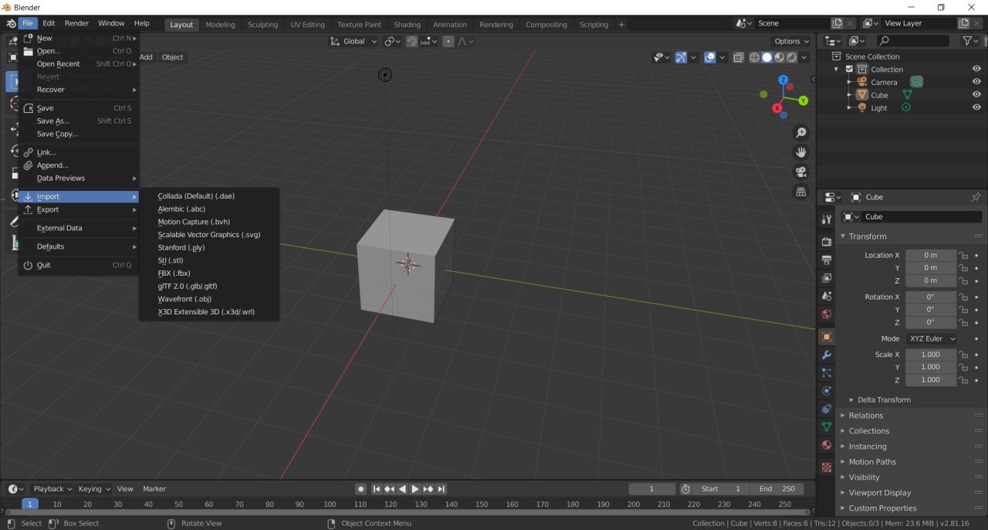Toggle show gizmos button

(x=681, y=57)
